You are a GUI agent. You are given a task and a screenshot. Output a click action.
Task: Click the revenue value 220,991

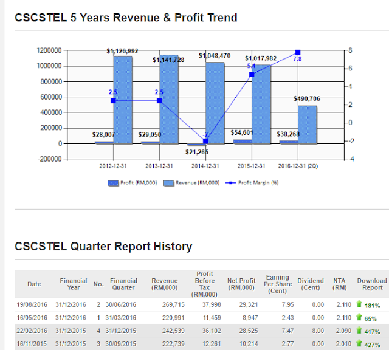pyautogui.click(x=173, y=318)
